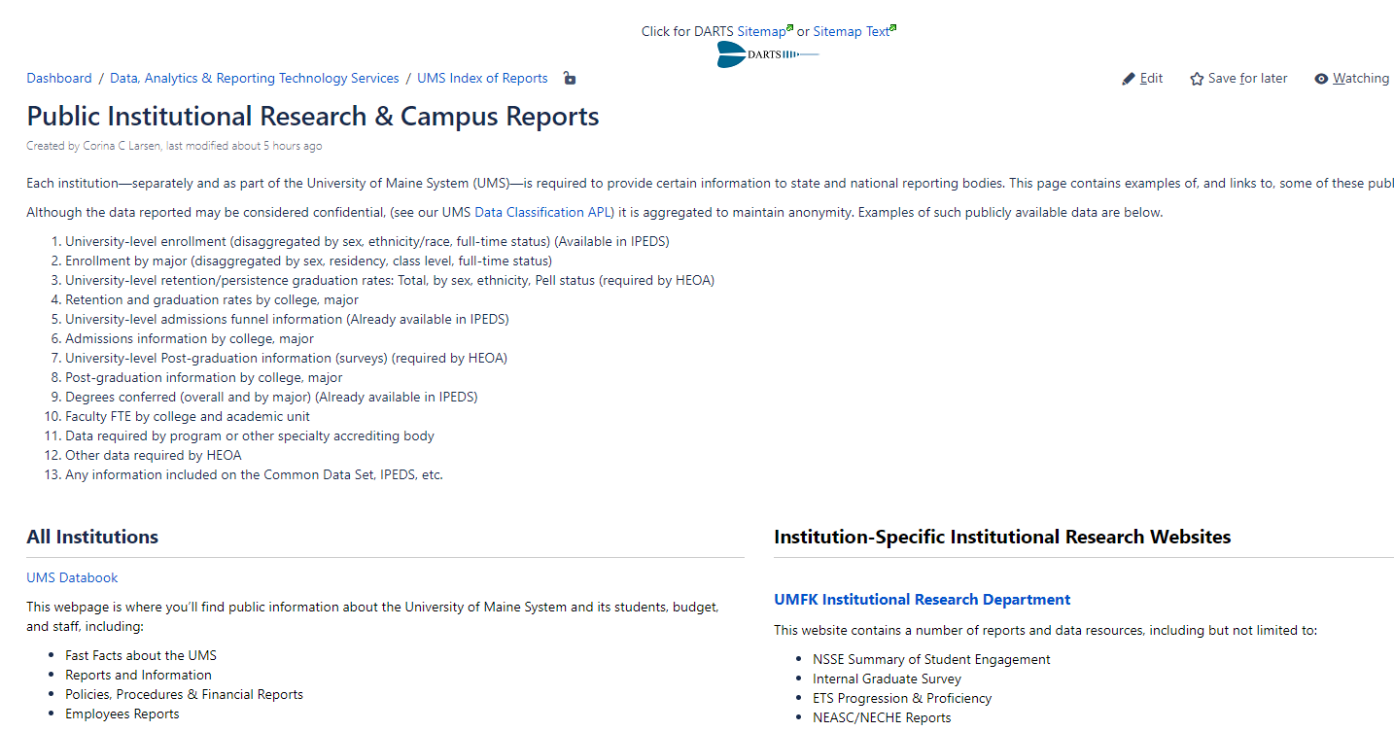Viewport: 1394px width, 731px height.
Task: Click the page restrictions unlocked padlock icon
Action: (x=570, y=79)
